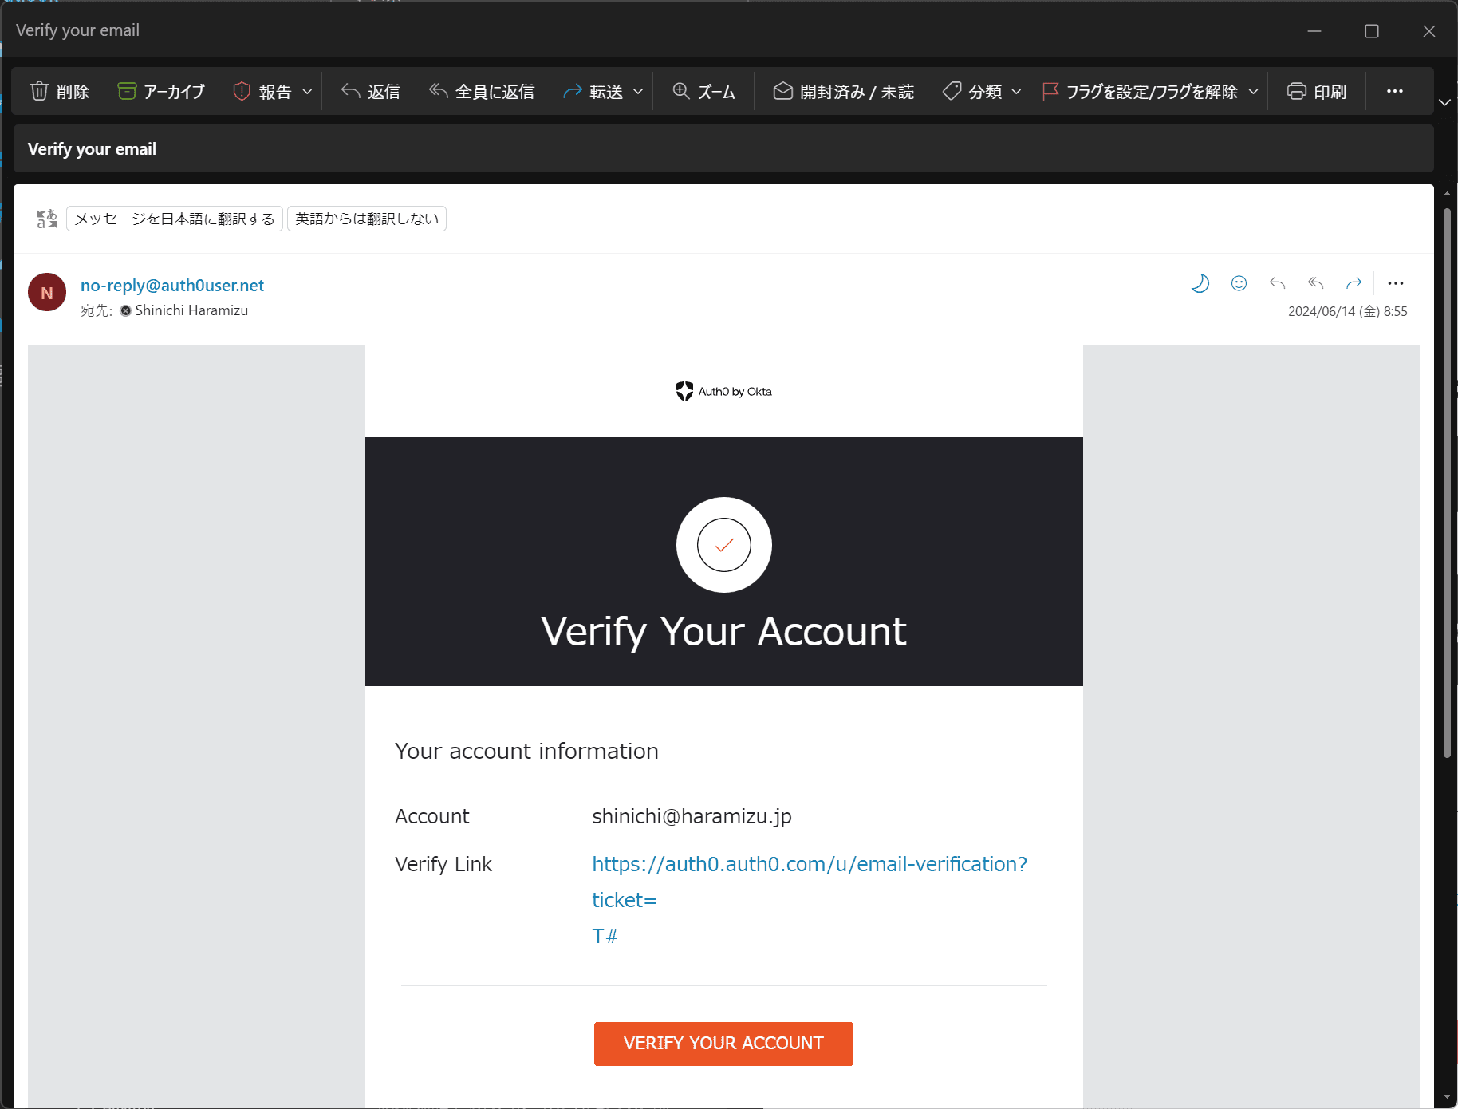1458x1109 pixels.
Task: Click the small reply arrow in message header
Action: tap(1277, 283)
